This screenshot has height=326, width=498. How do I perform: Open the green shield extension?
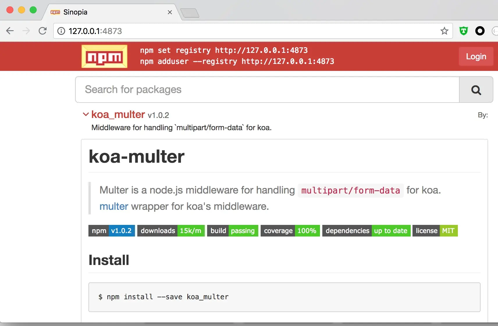point(463,31)
